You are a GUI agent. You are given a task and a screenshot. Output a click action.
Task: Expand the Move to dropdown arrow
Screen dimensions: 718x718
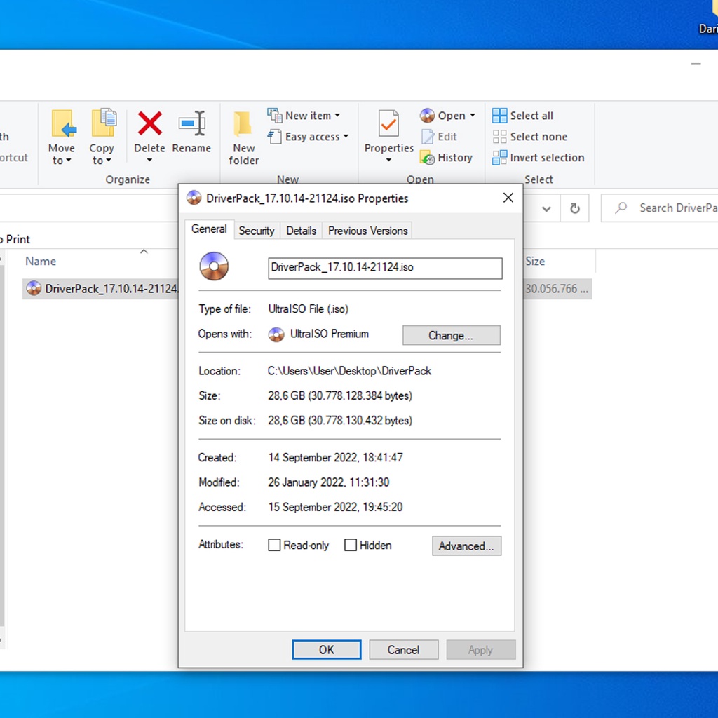69,161
